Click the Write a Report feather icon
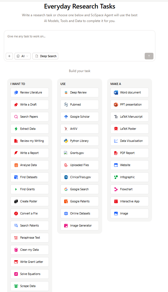 click(x=16, y=153)
